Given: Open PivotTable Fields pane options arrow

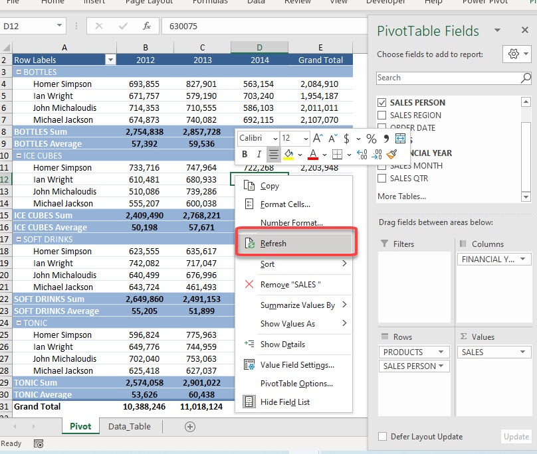Looking at the screenshot, I should [497, 30].
